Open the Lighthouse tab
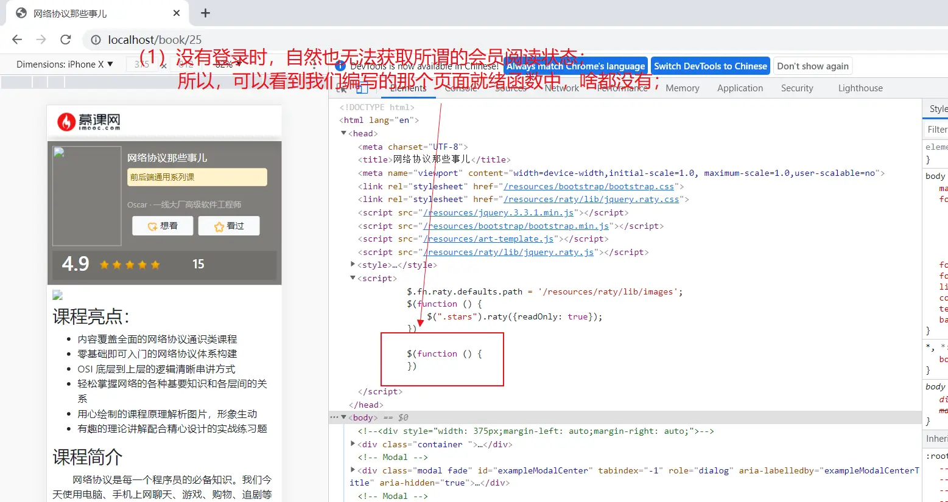This screenshot has height=502, width=948. point(860,88)
